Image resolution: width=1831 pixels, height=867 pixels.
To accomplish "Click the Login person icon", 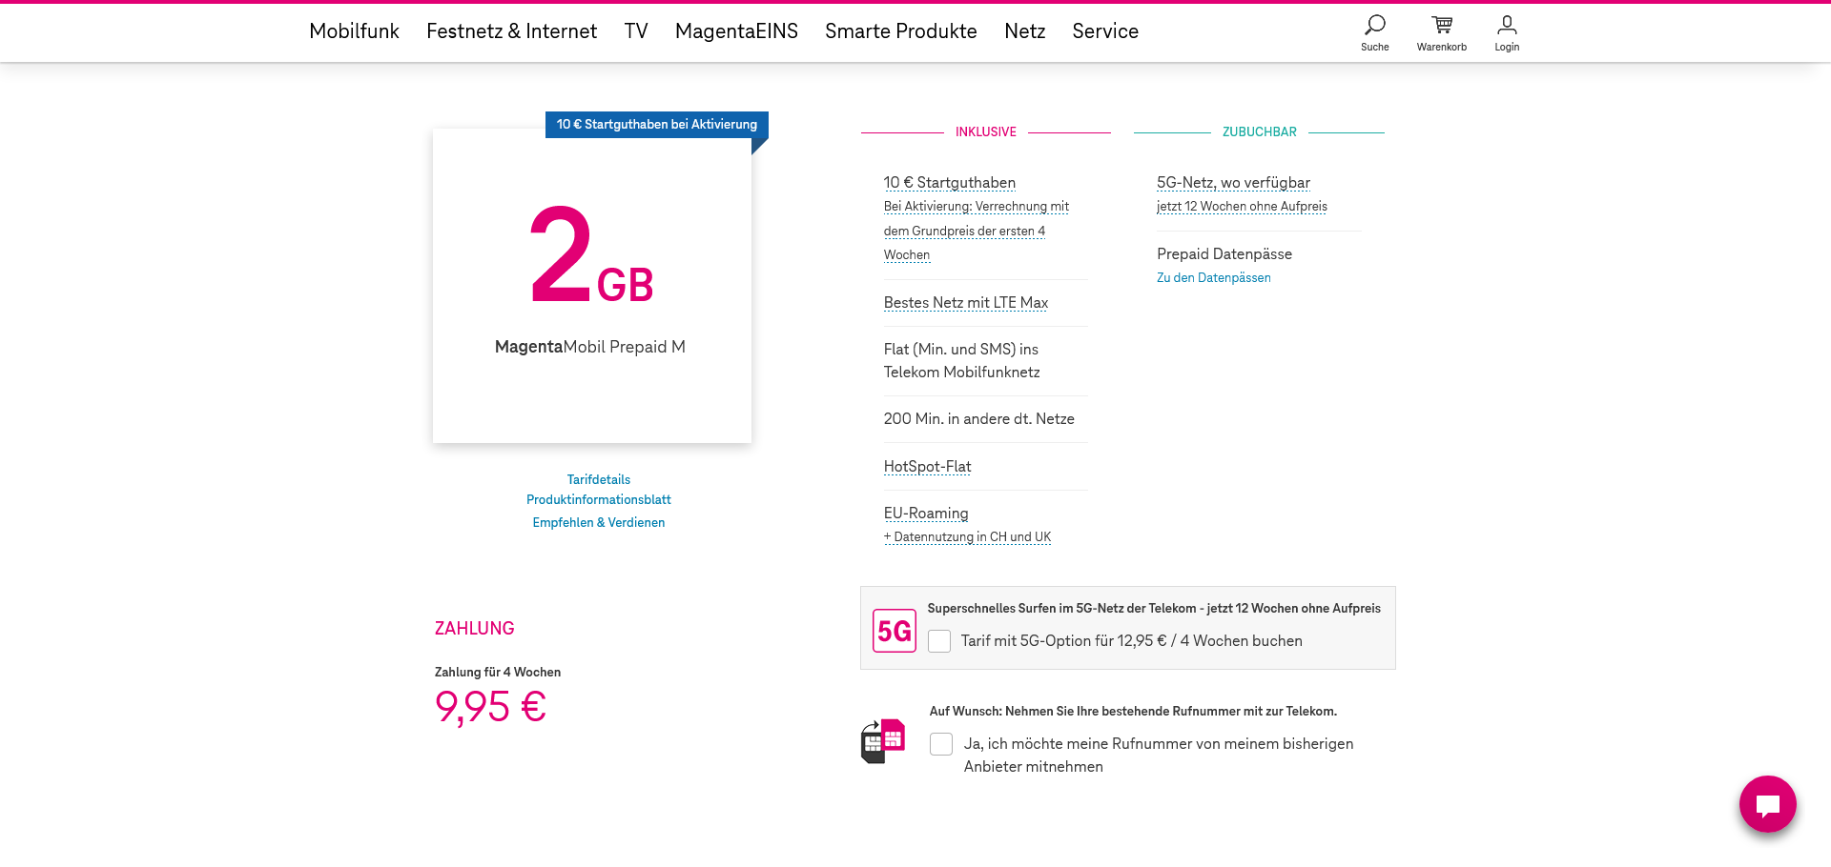I will coord(1507,25).
